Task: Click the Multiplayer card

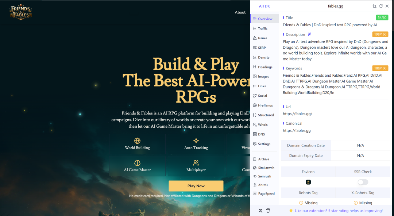Action: pyautogui.click(x=196, y=166)
